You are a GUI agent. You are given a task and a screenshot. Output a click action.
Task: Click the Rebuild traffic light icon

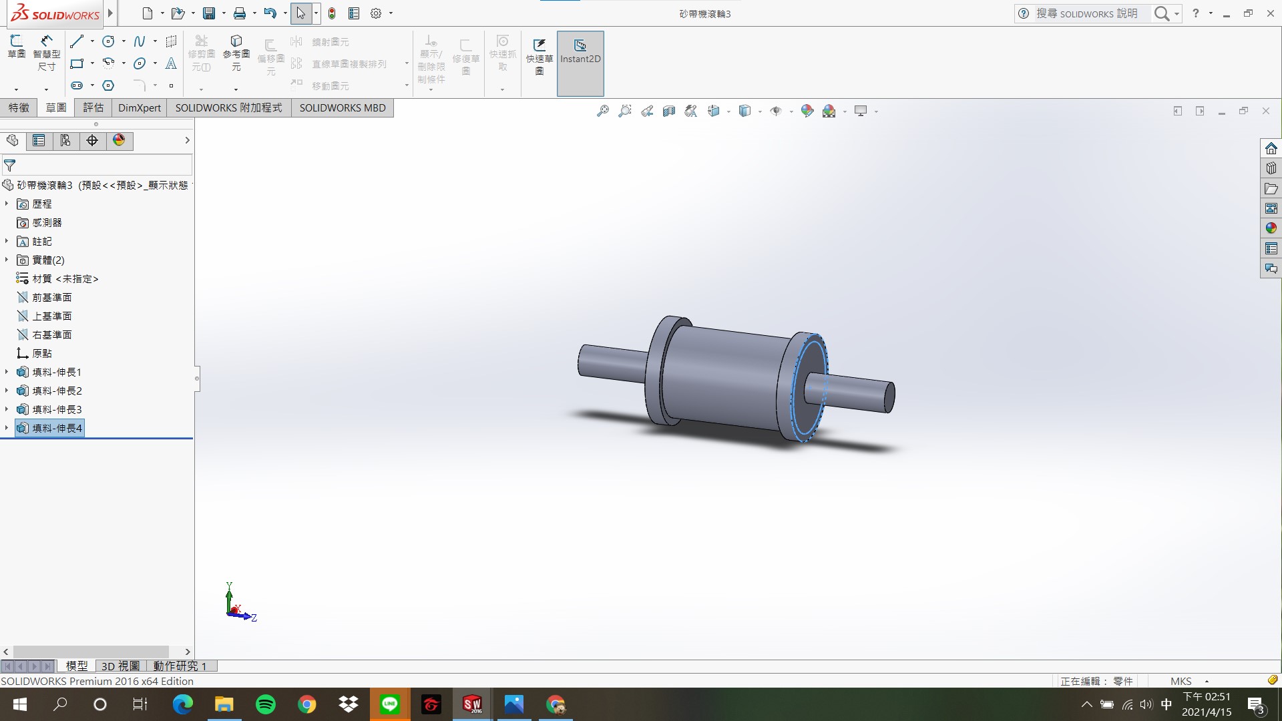click(x=332, y=13)
